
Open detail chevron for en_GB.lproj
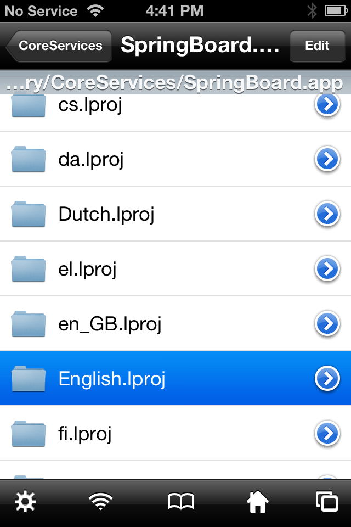click(x=327, y=324)
